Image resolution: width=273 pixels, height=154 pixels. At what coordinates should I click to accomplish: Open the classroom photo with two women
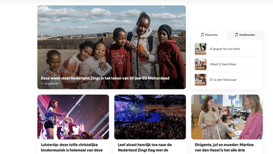coord(227,117)
